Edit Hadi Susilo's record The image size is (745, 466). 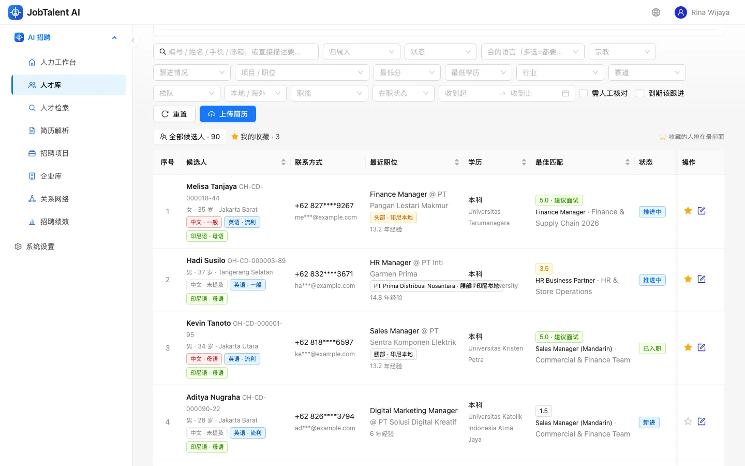click(x=702, y=279)
